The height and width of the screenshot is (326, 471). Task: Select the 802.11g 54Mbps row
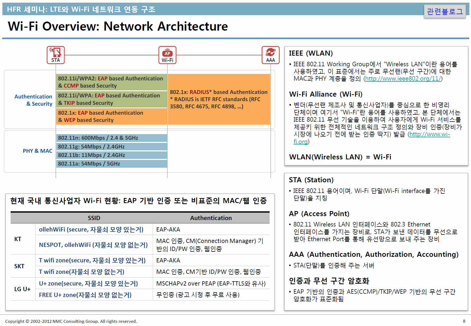pos(112,147)
